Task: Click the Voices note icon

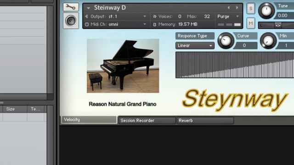Action: [155, 16]
